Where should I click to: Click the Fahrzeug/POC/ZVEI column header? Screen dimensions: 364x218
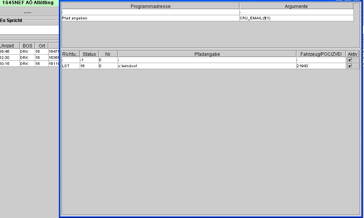[321, 54]
